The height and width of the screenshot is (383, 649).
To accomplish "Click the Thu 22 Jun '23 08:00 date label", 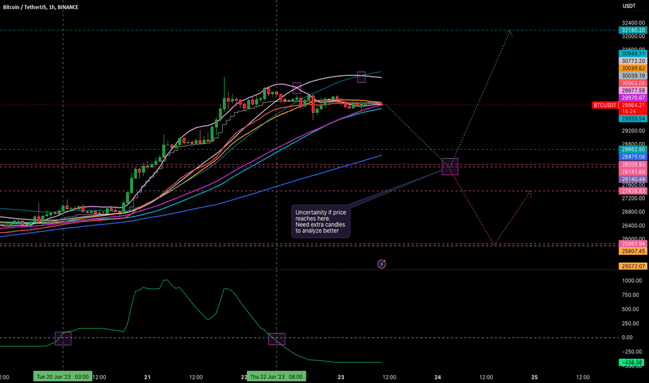I will (276, 376).
